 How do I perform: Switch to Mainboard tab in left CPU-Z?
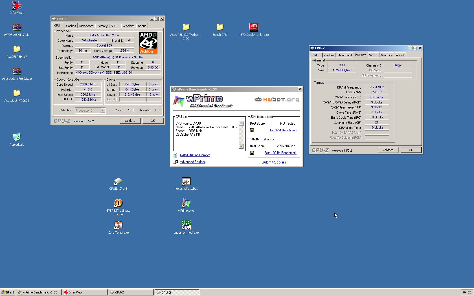point(86,26)
